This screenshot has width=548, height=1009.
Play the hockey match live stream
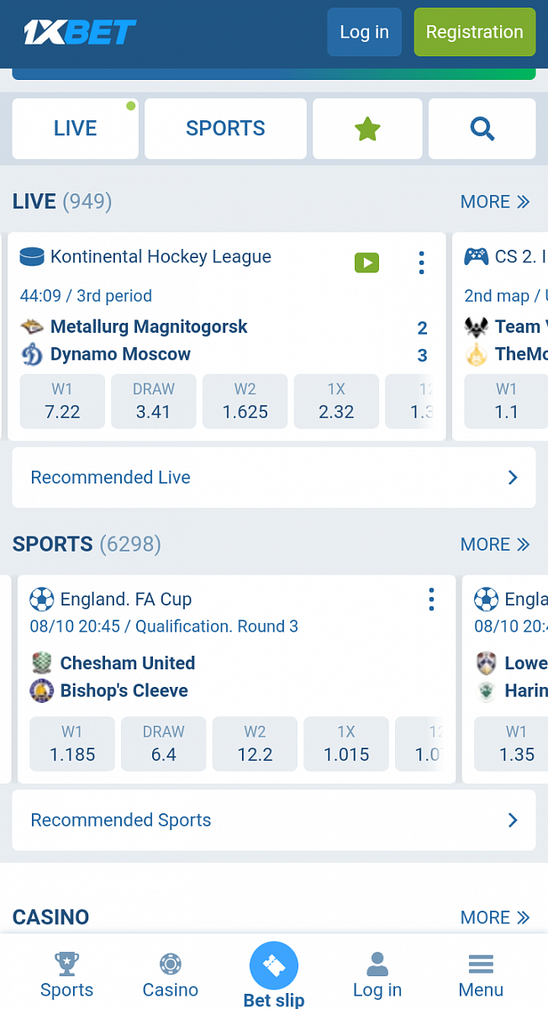coord(366,263)
